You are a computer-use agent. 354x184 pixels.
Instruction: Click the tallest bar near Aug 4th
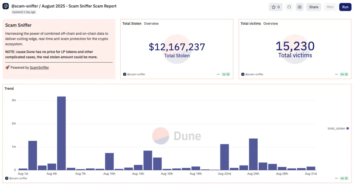click(x=61, y=133)
